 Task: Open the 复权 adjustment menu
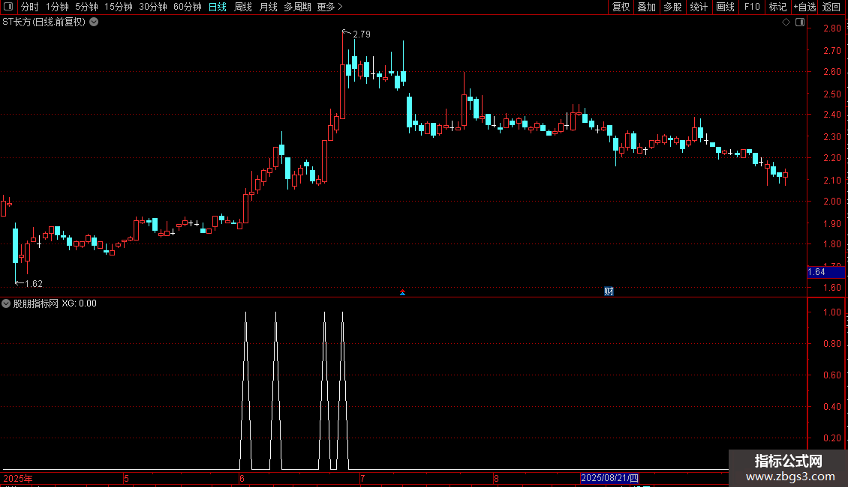(x=621, y=7)
